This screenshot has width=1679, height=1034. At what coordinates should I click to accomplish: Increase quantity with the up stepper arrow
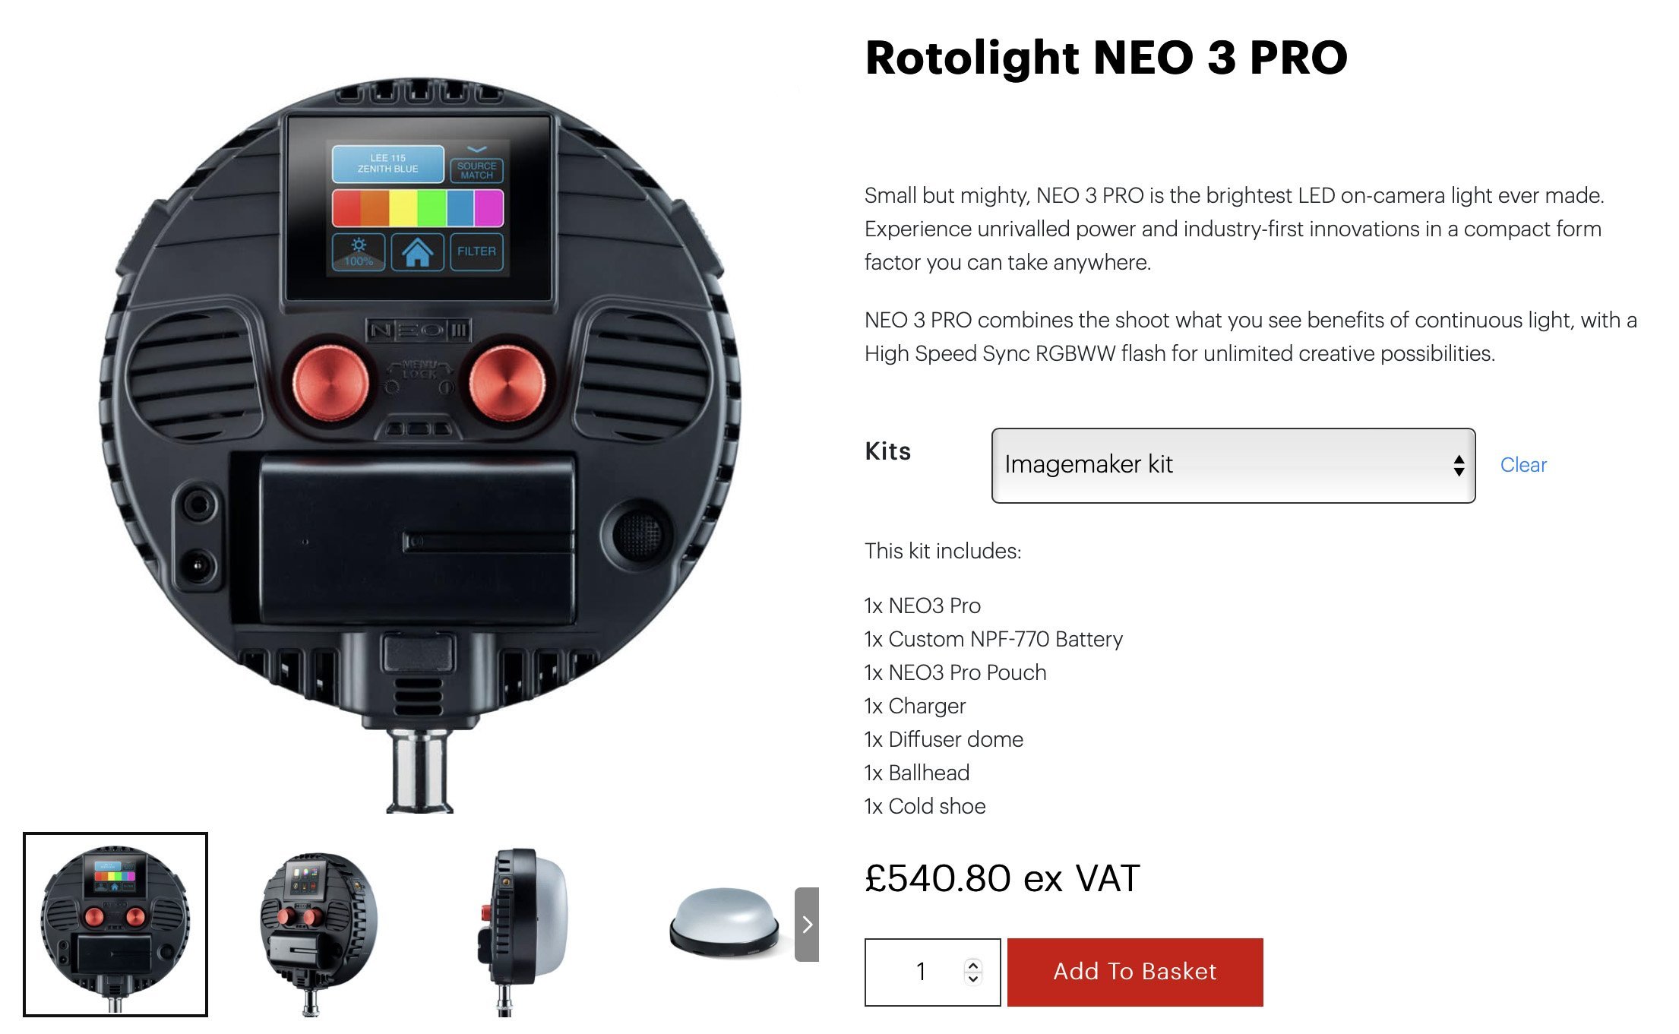973,965
